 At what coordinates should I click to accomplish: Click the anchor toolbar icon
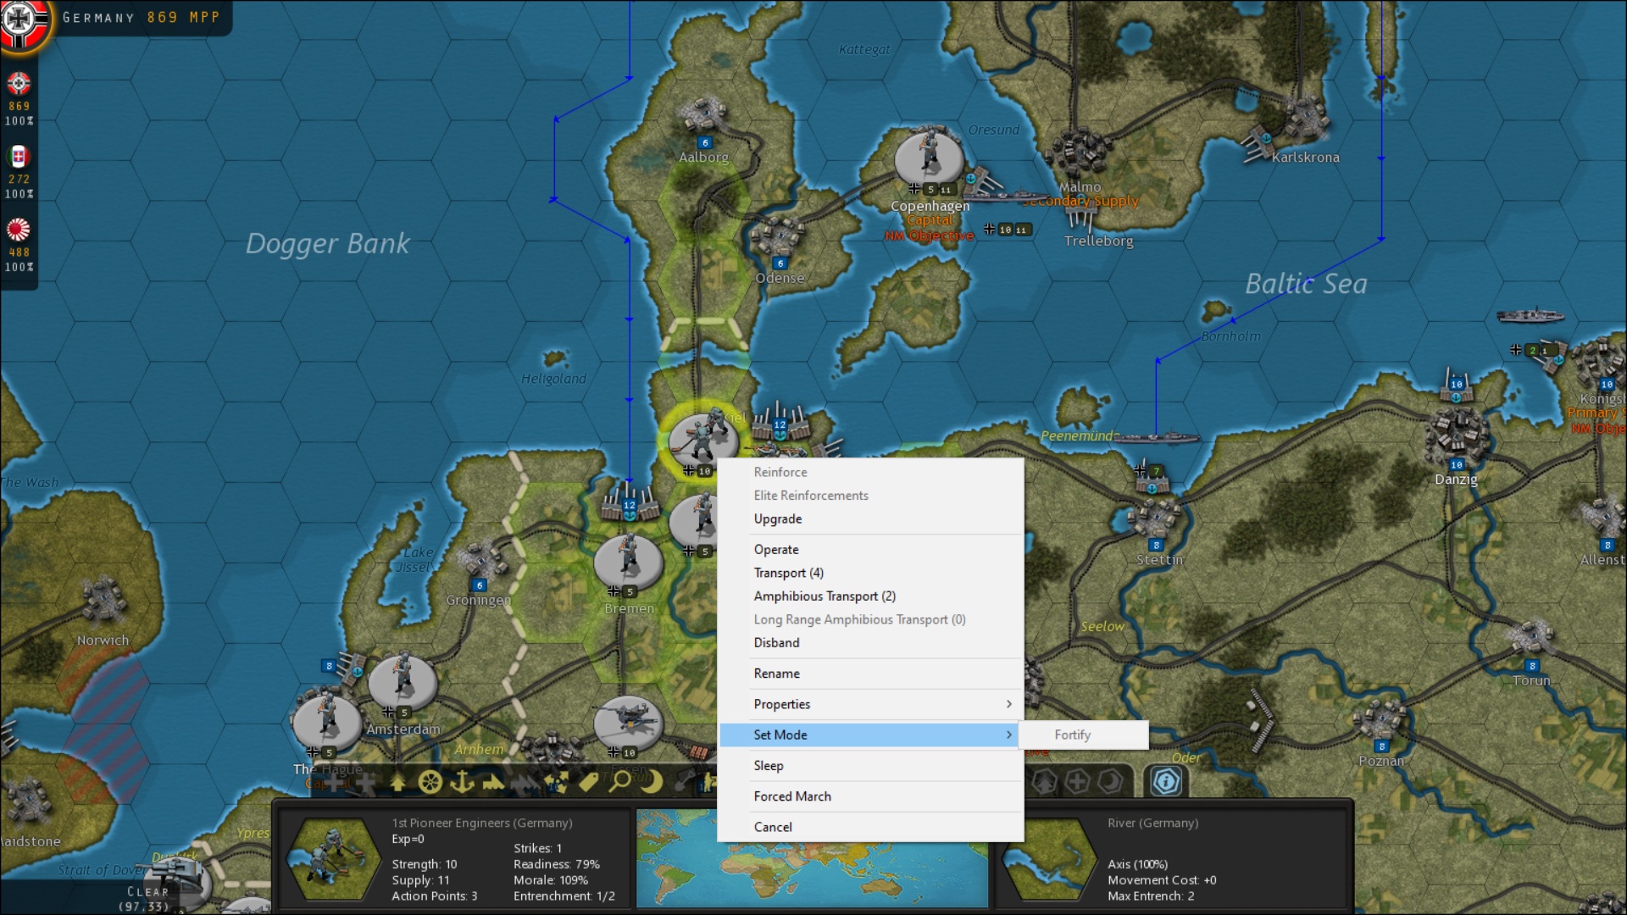[462, 781]
